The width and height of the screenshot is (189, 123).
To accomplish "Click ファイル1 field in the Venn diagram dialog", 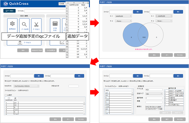I will tap(121, 12).
